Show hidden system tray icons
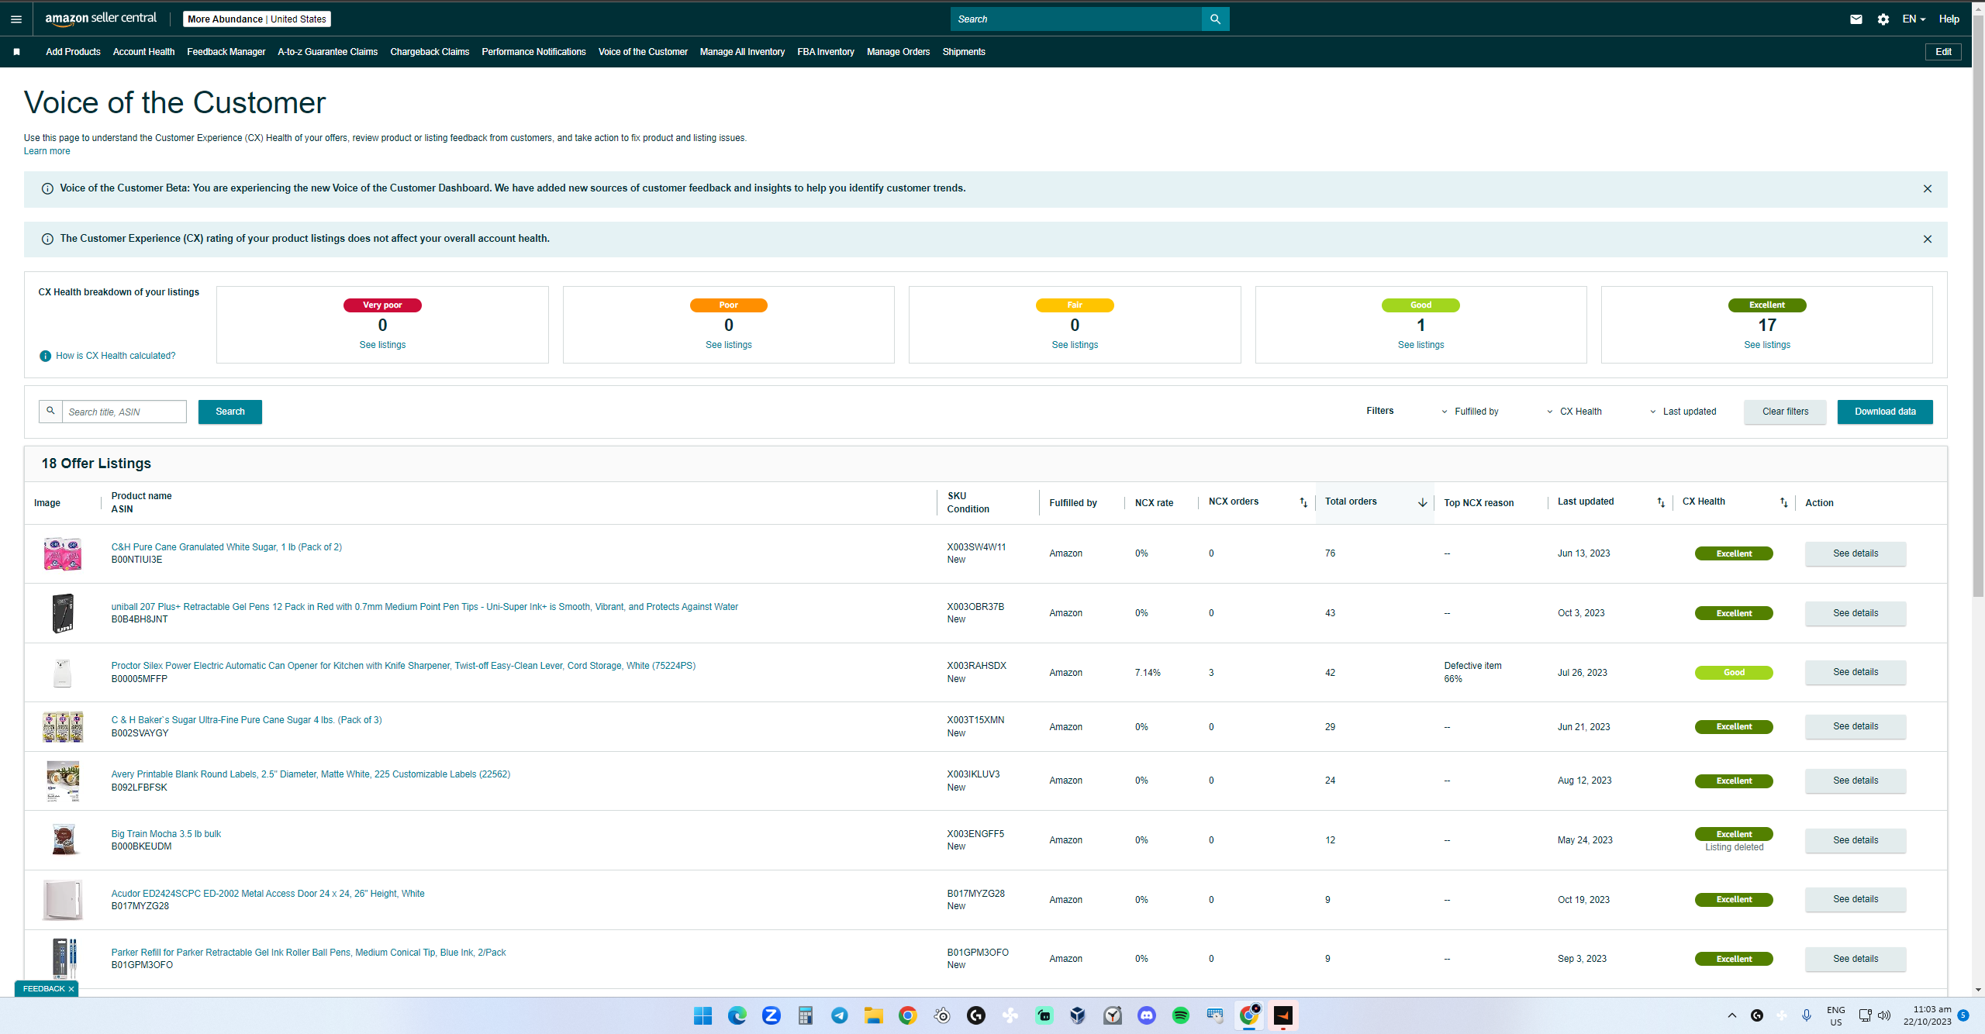The height and width of the screenshot is (1034, 1985). click(1731, 1015)
